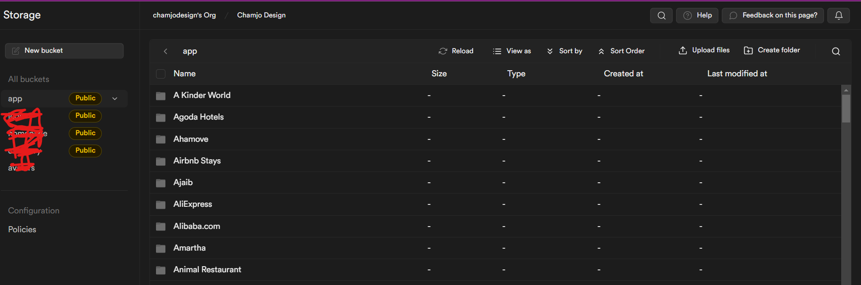Open the View as dropdown
This screenshot has width=861, height=285.
512,51
